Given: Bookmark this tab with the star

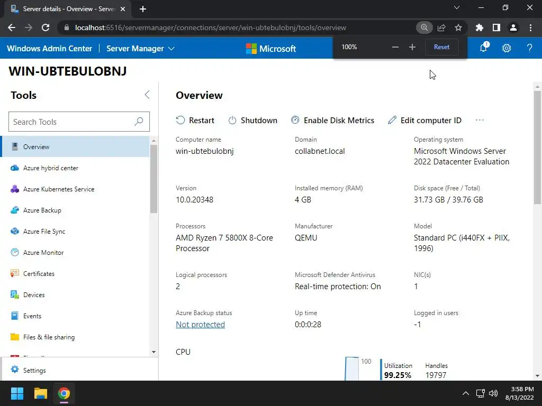Looking at the screenshot, I should 458,27.
